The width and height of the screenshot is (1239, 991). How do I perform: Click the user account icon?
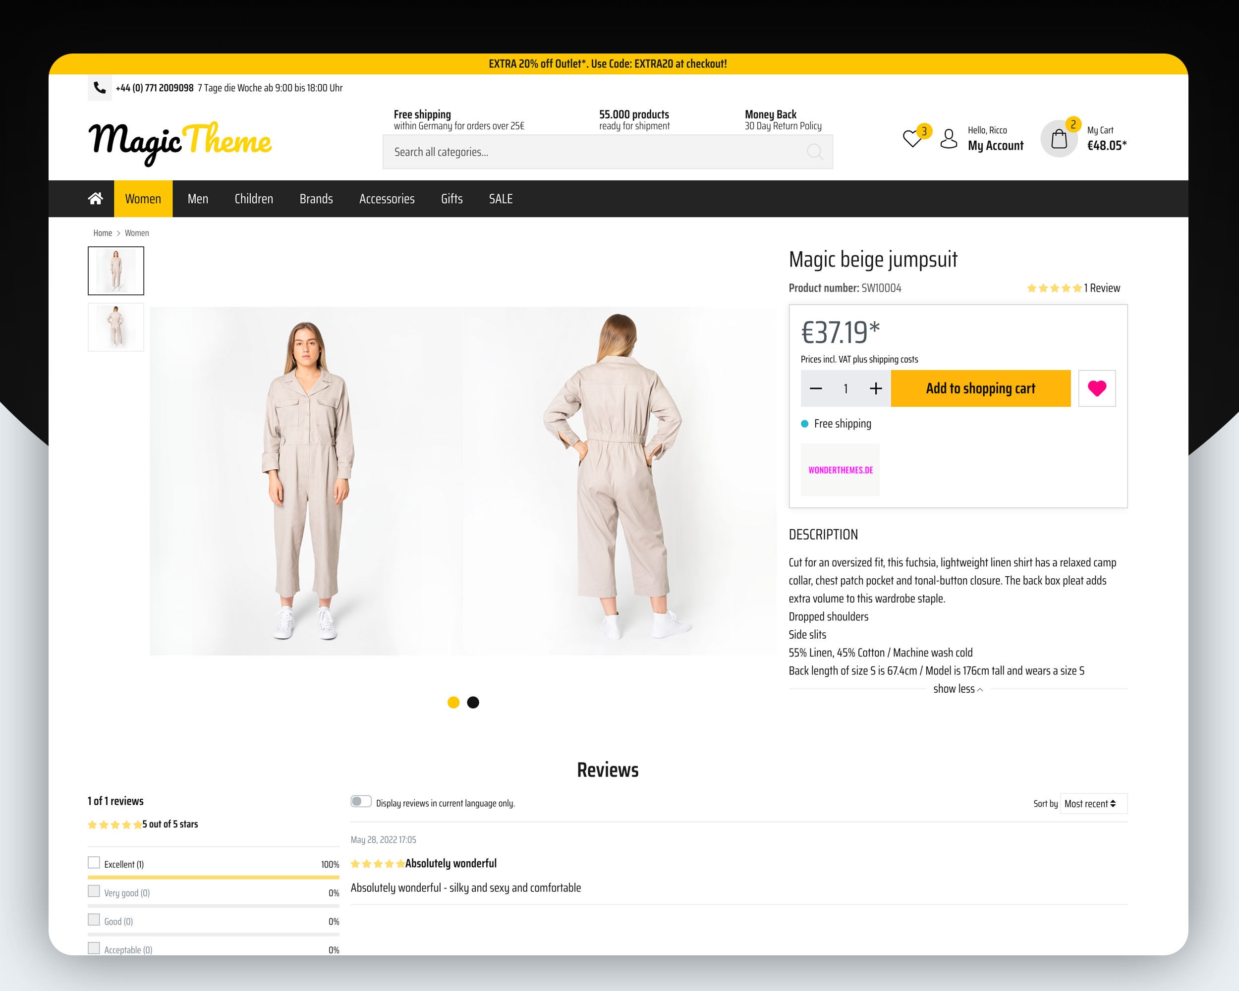click(x=949, y=138)
